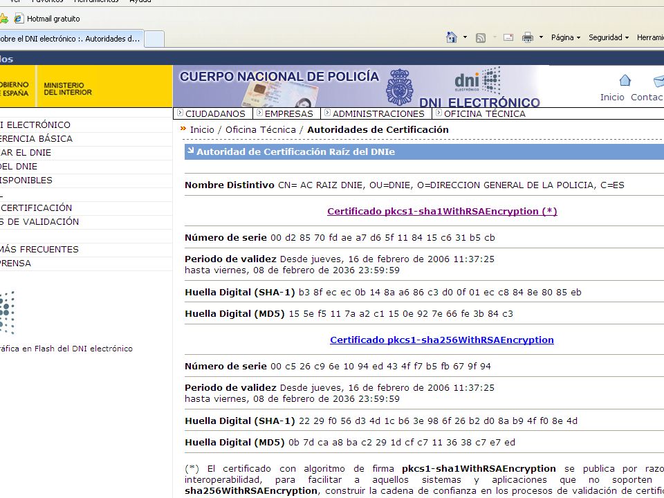Image resolution: width=664 pixels, height=498 pixels.
Task: Click the Internet Explorer icon beside Hotmail gratuito
Action: pyautogui.click(x=19, y=19)
